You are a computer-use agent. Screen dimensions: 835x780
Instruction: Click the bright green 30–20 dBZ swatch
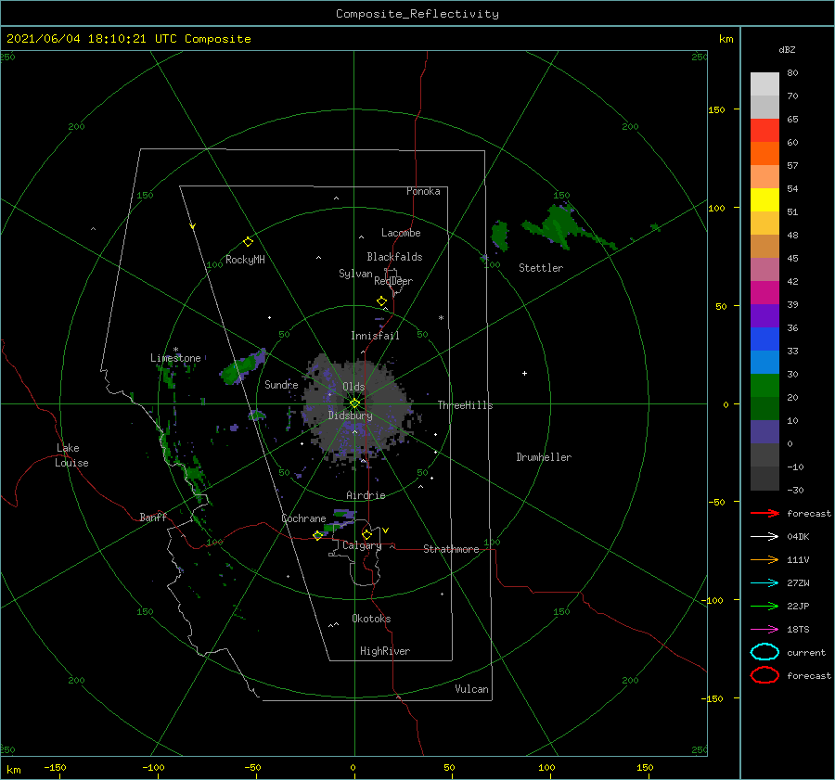[764, 385]
